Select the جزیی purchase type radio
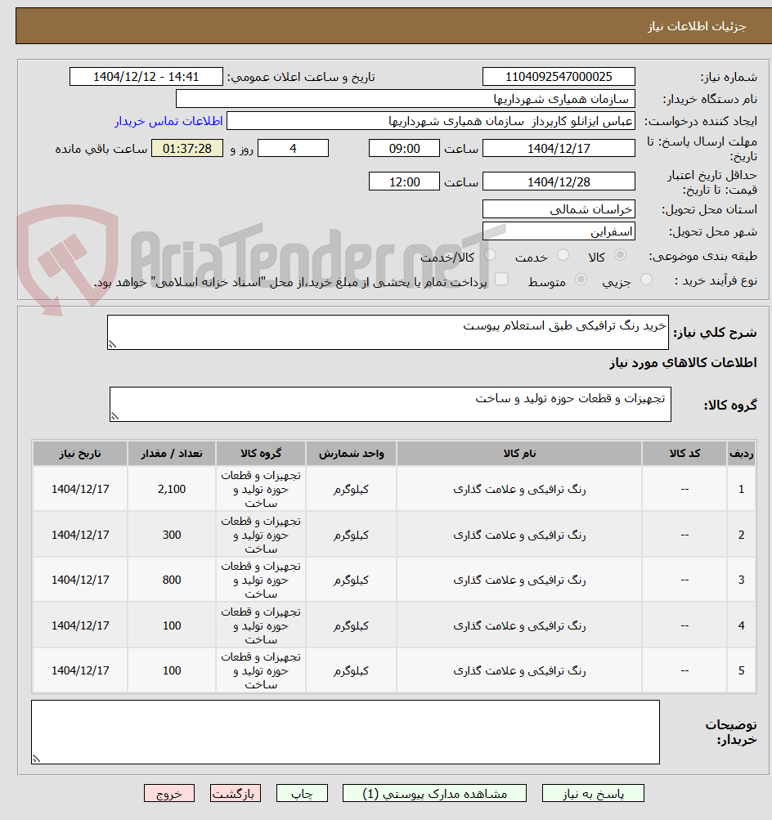The image size is (772, 820). pos(647,280)
